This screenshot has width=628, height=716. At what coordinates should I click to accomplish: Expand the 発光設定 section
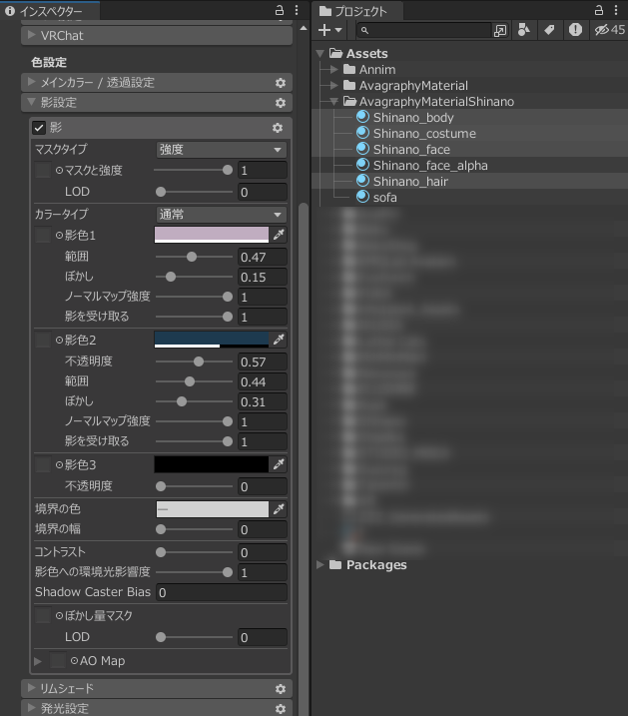[32, 708]
